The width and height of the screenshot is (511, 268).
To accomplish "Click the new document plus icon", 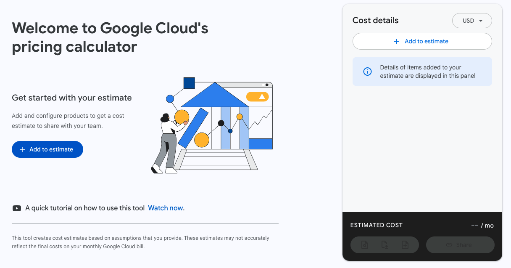I will pyautogui.click(x=405, y=245).
